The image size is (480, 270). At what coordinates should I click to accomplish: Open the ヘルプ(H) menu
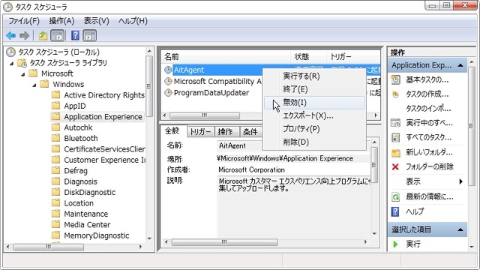133,21
